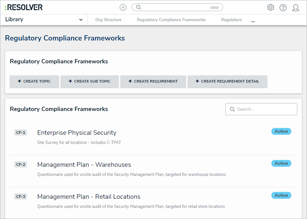Open Management Plan - Retail Locations
The height and width of the screenshot is (219, 307).
(x=89, y=197)
